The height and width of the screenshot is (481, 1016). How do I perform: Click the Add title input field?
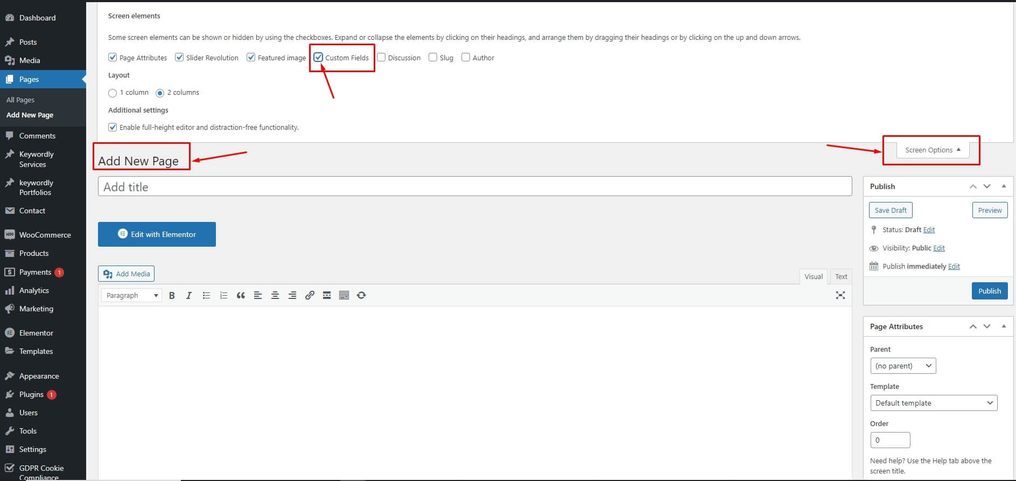(474, 187)
